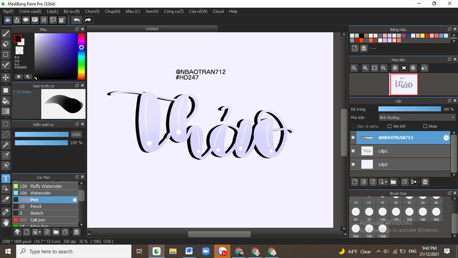Open add-layer dropdown arrow in layer panel
The height and width of the screenshot is (258, 458).
coord(386,182)
